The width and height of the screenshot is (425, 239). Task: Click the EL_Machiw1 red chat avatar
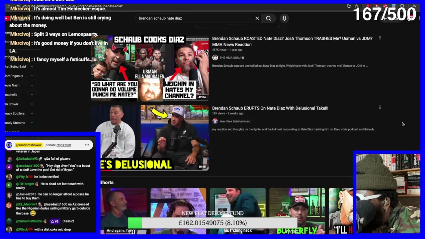pos(9,206)
